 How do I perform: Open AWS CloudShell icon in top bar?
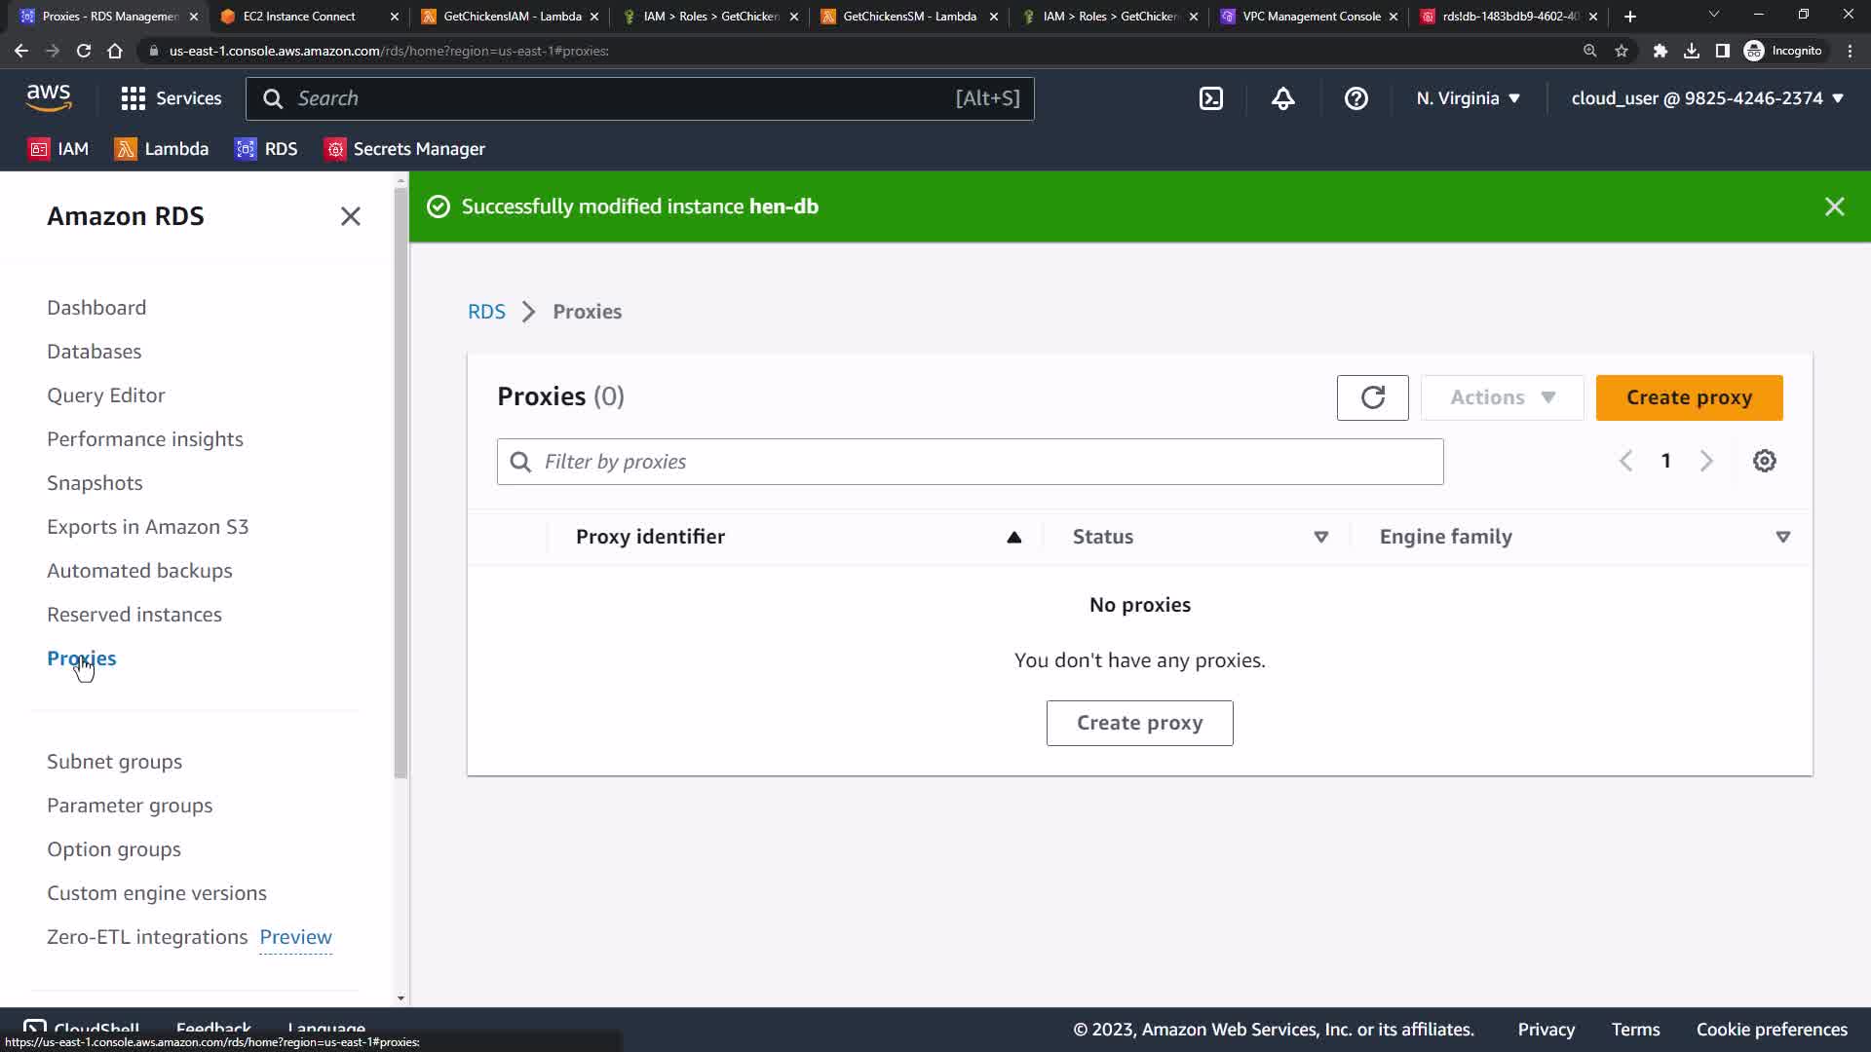[x=1210, y=98]
